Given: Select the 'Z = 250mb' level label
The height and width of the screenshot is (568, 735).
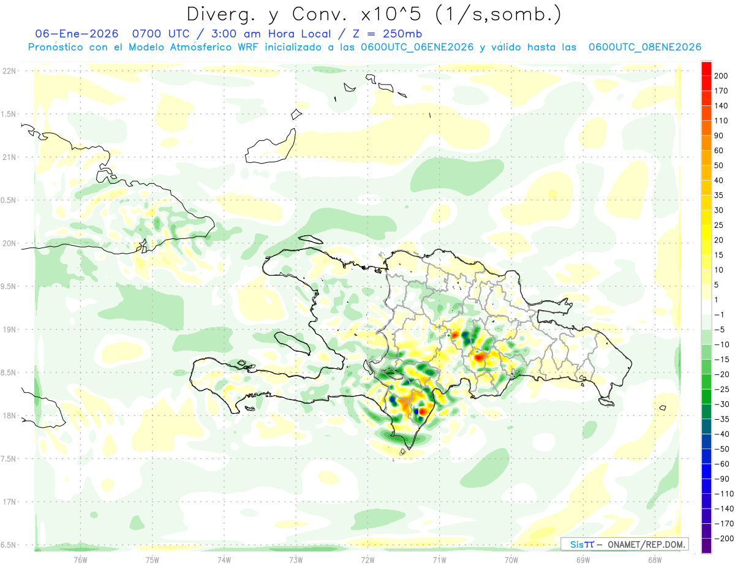Looking at the screenshot, I should (388, 34).
